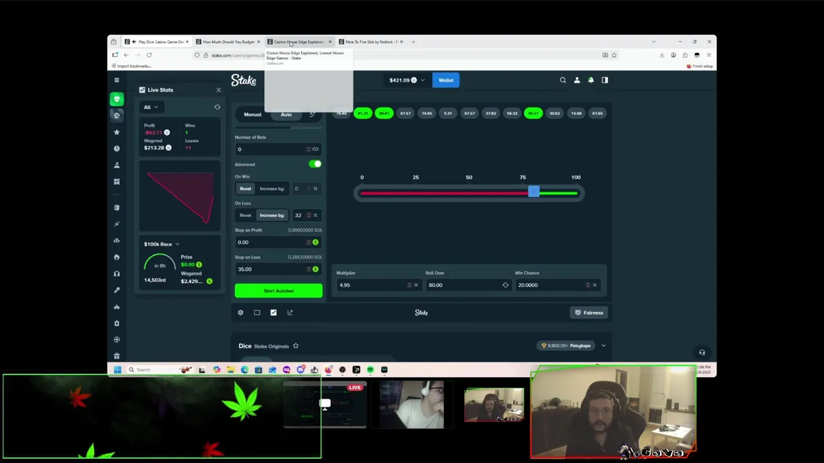Image resolution: width=824 pixels, height=463 pixels.
Task: Click the green portion of roll slider
Action: 558,193
